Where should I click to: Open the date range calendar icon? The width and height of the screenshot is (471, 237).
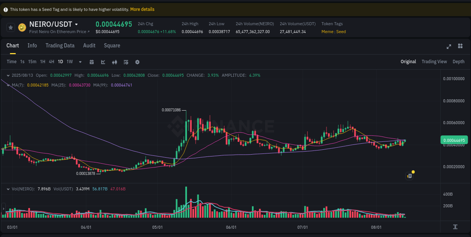tap(92, 62)
